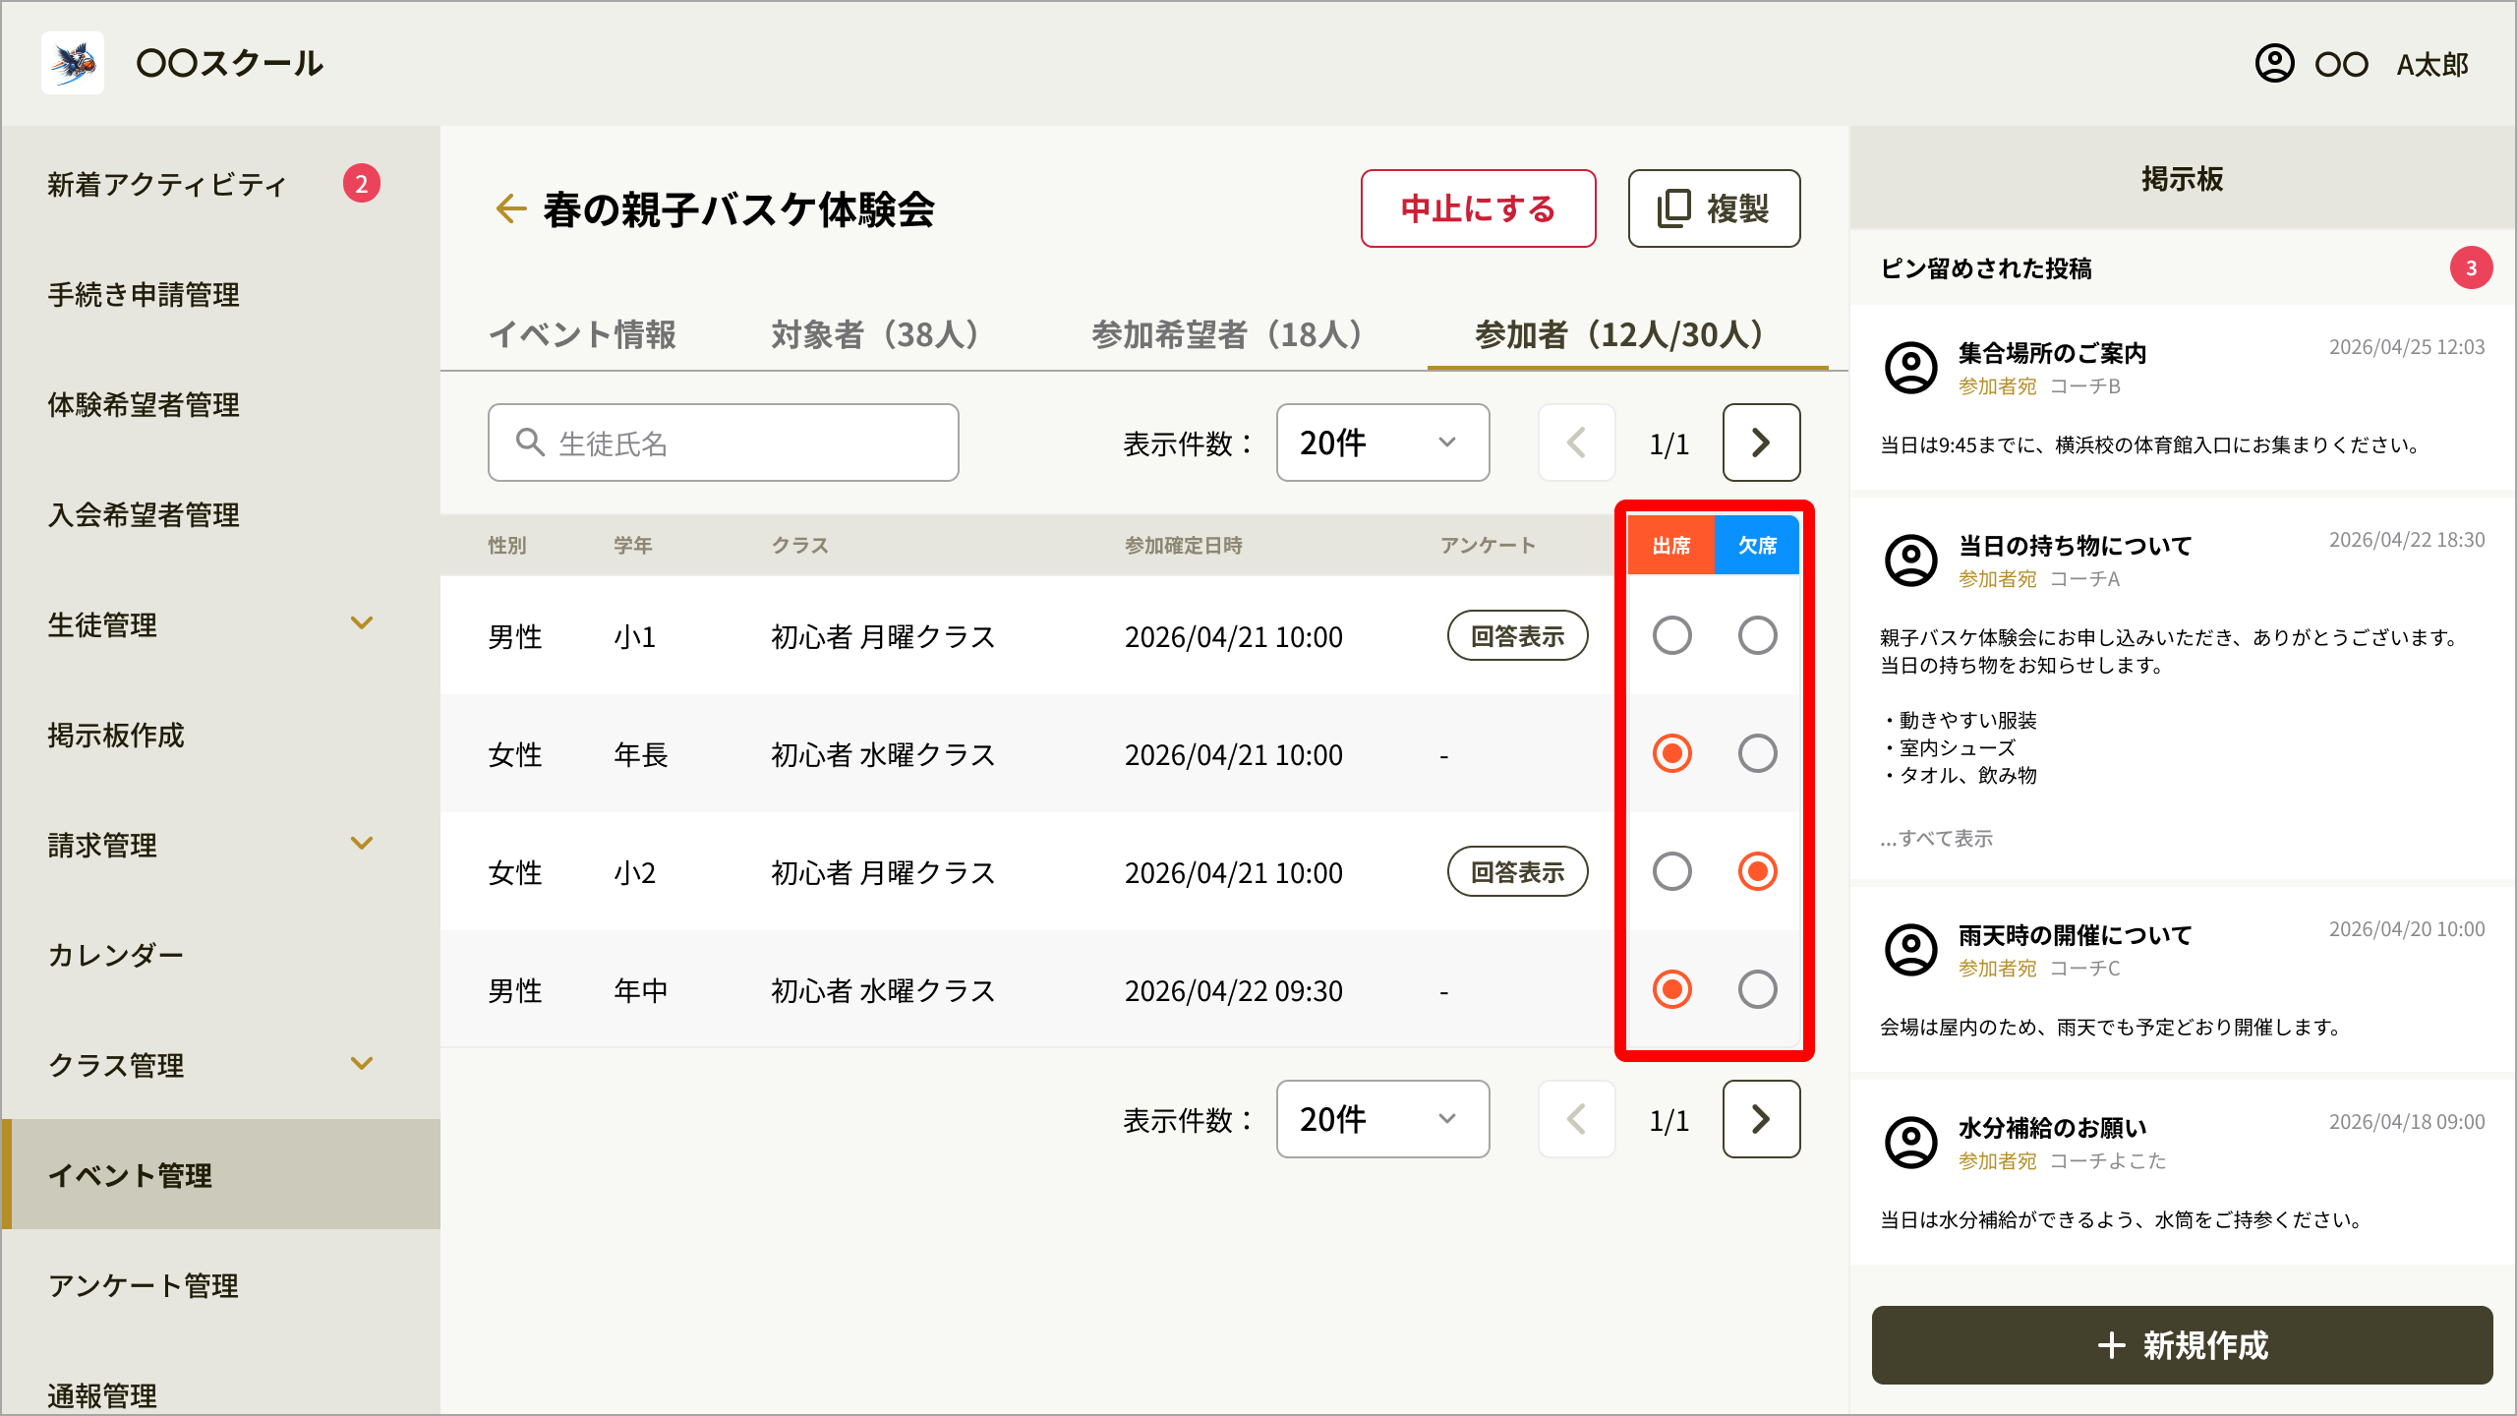
Task: Go to next page in bottom pagination
Action: pos(1761,1119)
